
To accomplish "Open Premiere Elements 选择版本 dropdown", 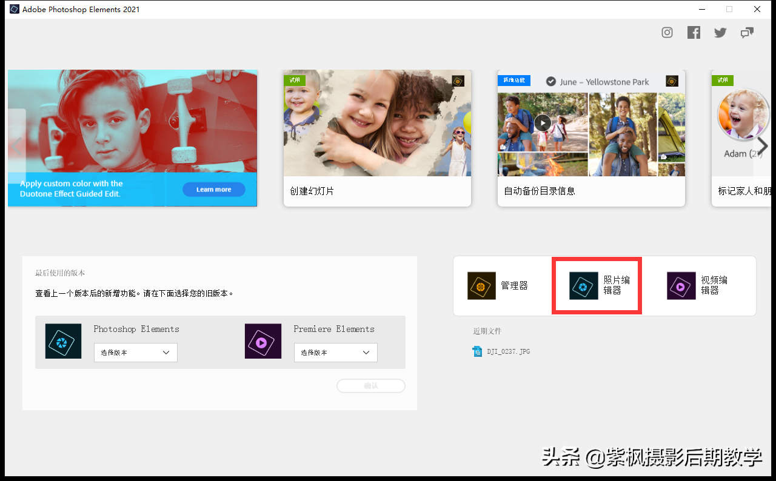I will coord(336,353).
